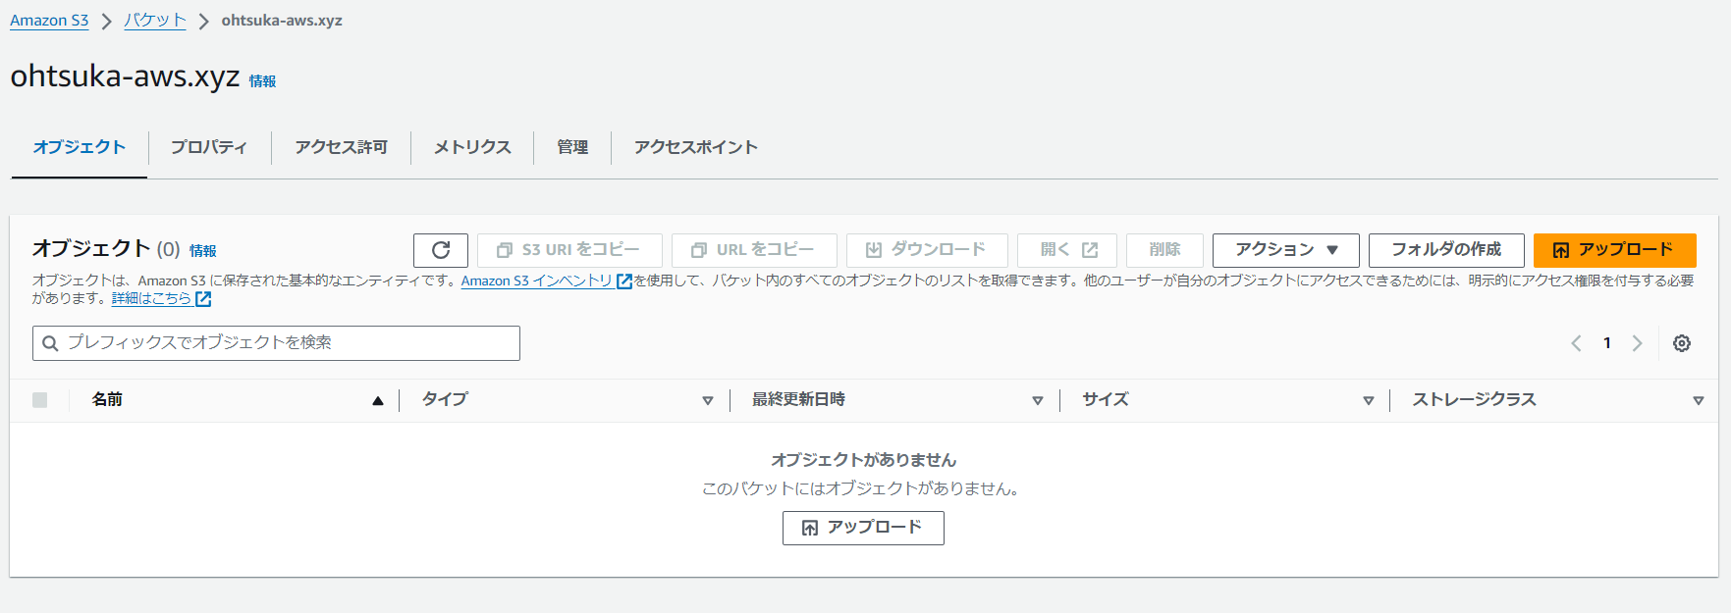Click ストレージクラス column header text
Screen dimensions: 1731x613
[x=1474, y=399]
